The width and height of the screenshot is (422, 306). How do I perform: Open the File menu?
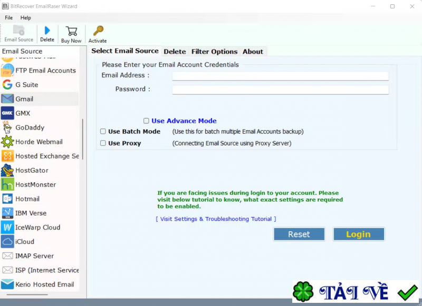8,18
